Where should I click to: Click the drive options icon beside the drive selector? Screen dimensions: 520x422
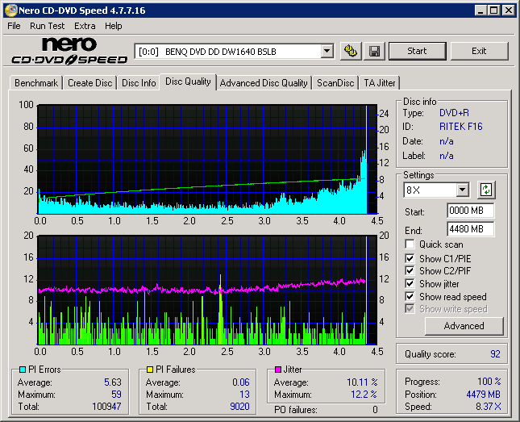point(350,51)
